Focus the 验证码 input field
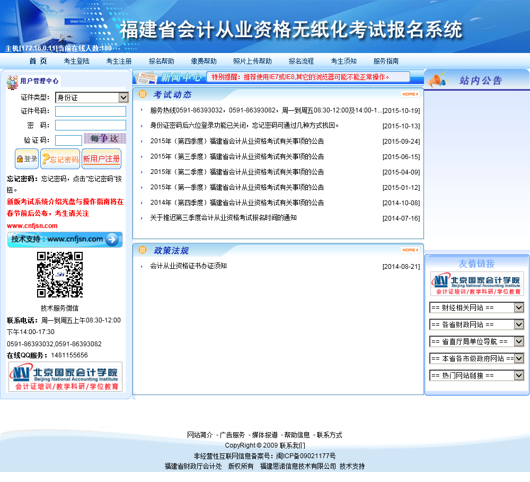Screen dimensions: 530x482 (x=68, y=140)
